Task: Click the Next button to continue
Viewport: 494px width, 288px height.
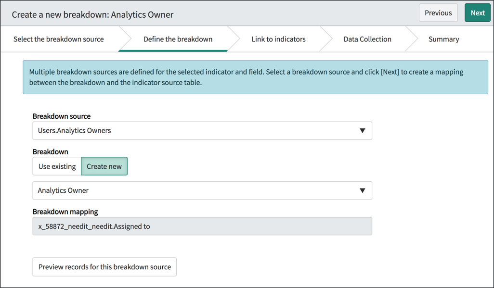Action: click(x=477, y=13)
